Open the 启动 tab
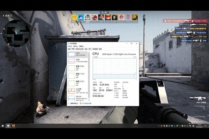This screenshot has width=209, height=139. click(86, 49)
